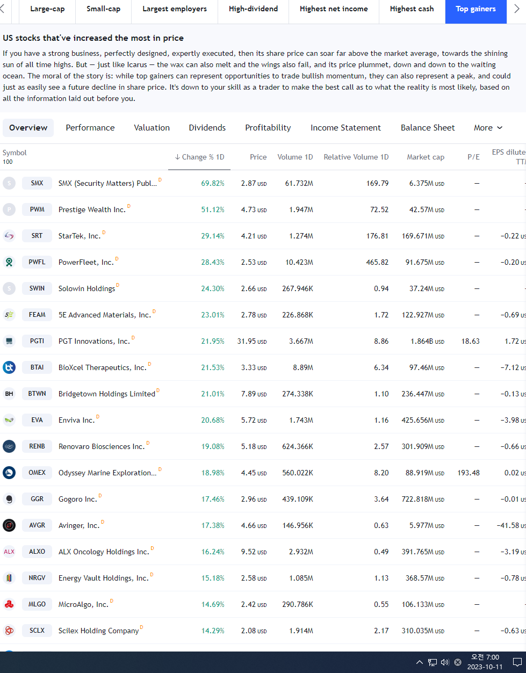
Task: Click the 1.864B market cap for PGTI
Action: [x=427, y=341]
